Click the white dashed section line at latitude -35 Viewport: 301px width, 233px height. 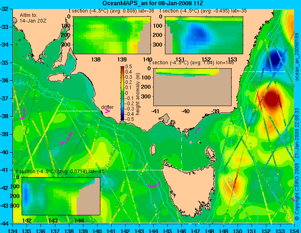click(264, 72)
